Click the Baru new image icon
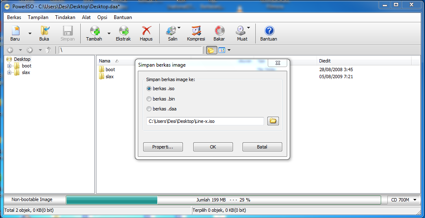 pos(15,31)
